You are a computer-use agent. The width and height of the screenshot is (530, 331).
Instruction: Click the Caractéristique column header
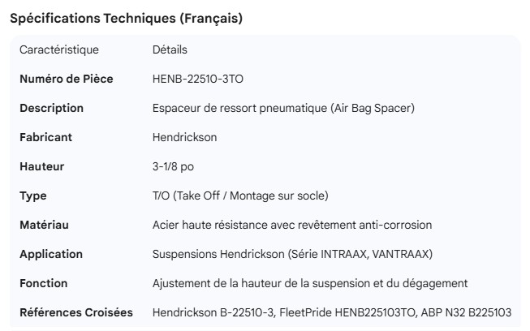point(59,50)
